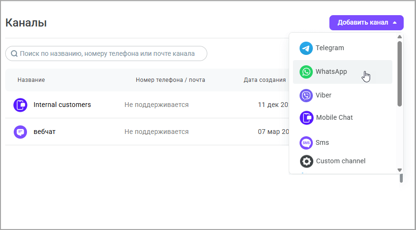Click the Название column header
The width and height of the screenshot is (416, 230).
31,80
